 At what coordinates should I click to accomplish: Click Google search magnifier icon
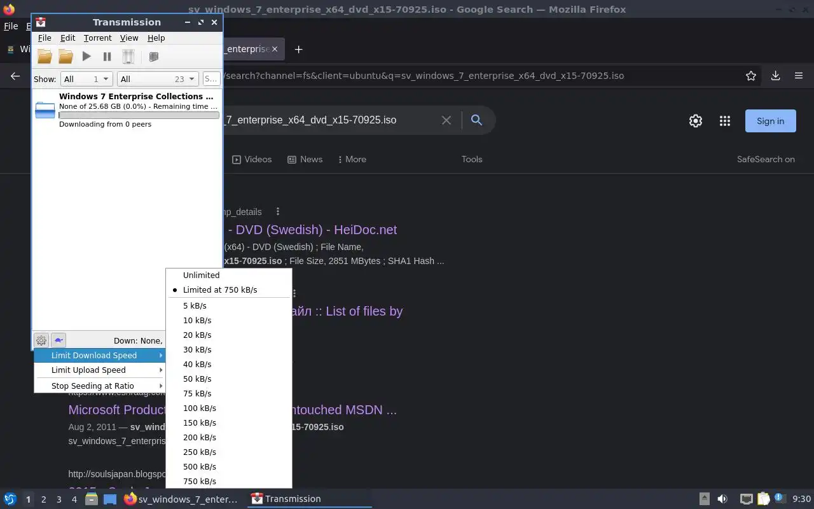pos(476,120)
